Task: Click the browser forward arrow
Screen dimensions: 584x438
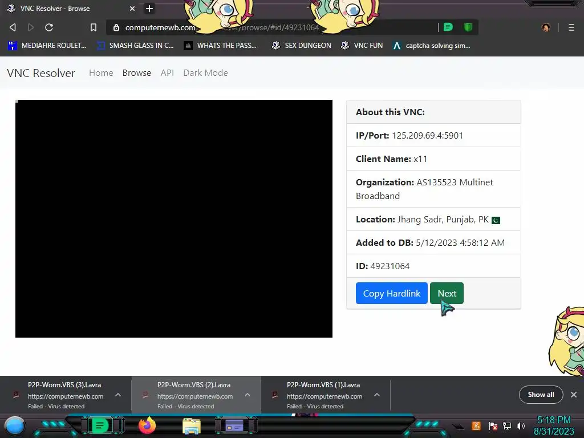Action: pyautogui.click(x=31, y=27)
